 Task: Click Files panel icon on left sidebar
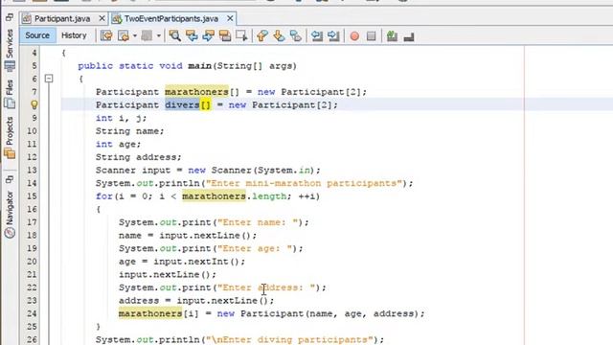click(x=10, y=103)
